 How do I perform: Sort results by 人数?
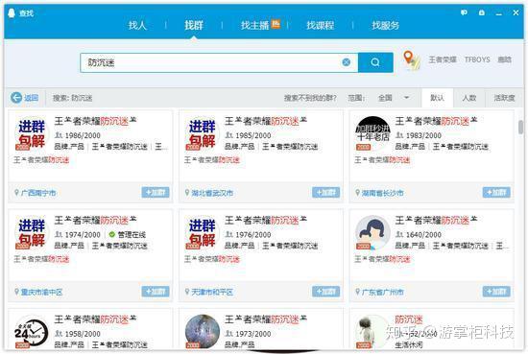tap(468, 98)
